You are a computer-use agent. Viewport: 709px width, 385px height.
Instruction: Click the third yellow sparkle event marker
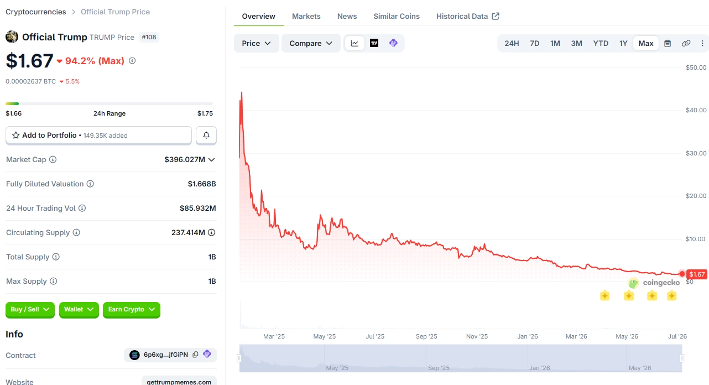click(652, 296)
